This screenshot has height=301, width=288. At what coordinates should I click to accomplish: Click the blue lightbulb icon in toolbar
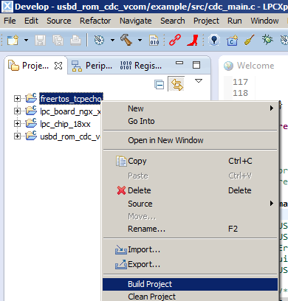tap(214, 40)
